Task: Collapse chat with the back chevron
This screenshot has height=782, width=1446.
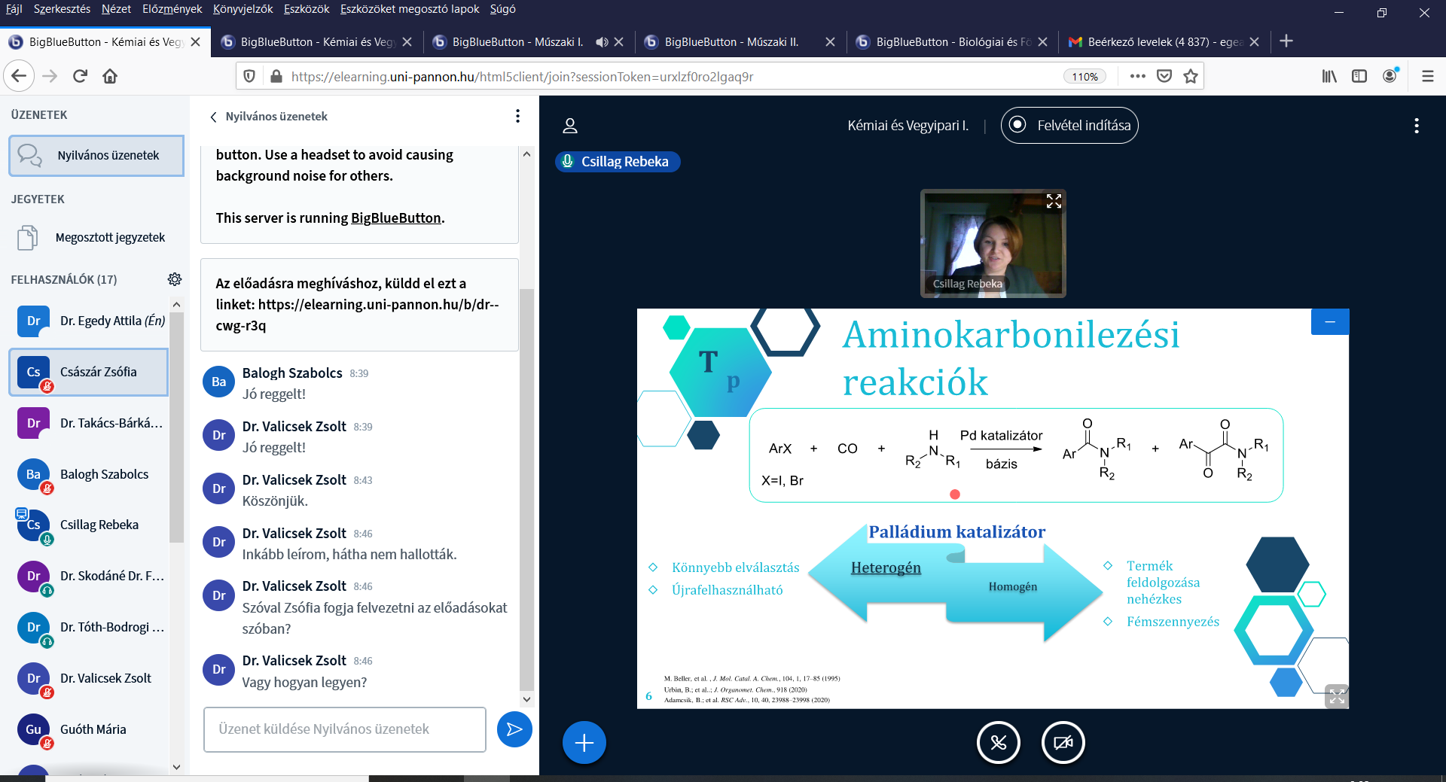Action: click(214, 117)
